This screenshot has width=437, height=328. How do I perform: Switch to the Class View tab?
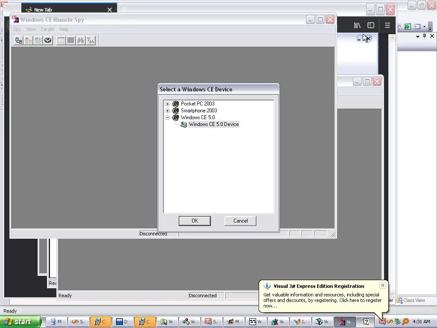pos(411,300)
